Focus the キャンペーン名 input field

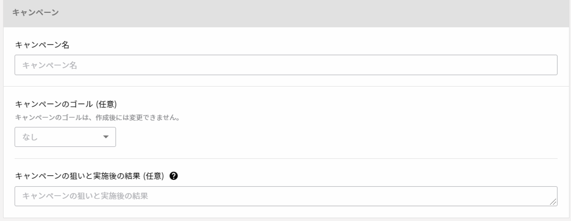pyautogui.click(x=285, y=65)
